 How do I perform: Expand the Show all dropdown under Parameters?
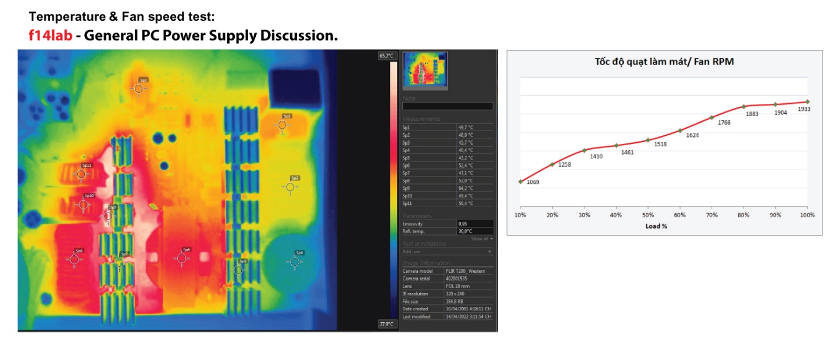coord(482,239)
